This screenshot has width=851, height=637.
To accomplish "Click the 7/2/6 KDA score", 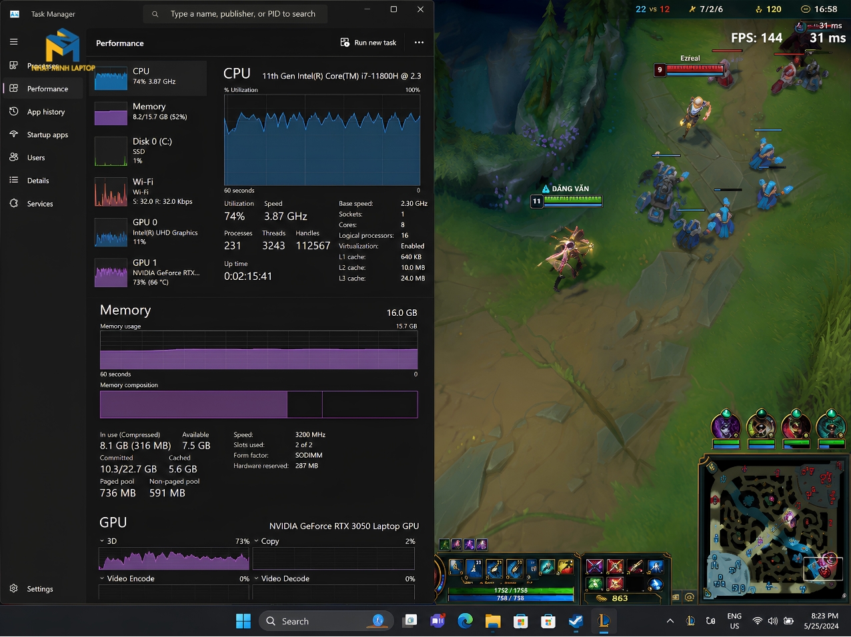I will (x=711, y=9).
